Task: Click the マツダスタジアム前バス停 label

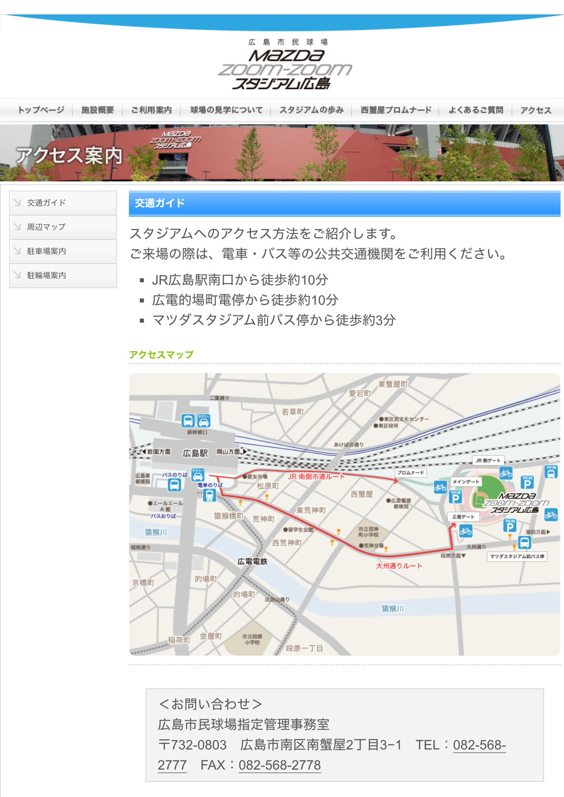Action: point(517,556)
